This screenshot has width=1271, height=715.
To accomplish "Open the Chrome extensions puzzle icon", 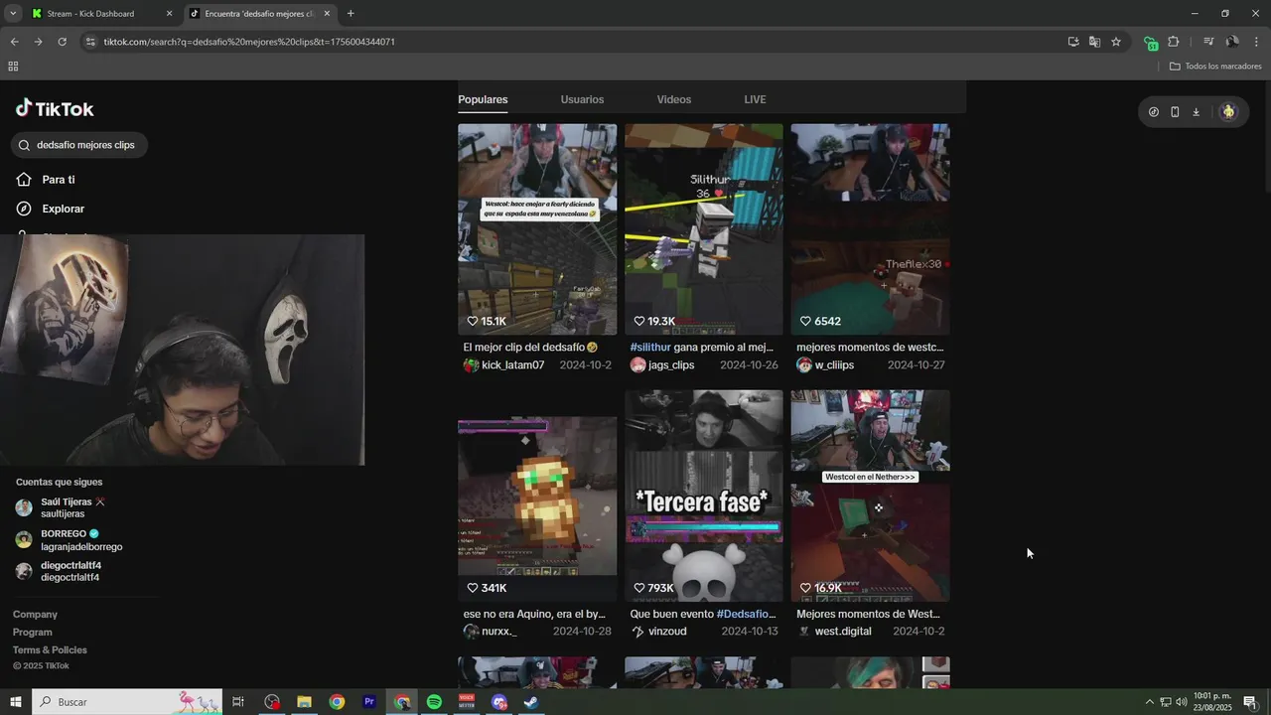I will pyautogui.click(x=1174, y=42).
